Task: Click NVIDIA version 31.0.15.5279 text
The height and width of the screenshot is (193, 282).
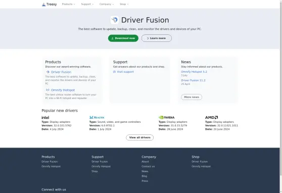Action: coord(173,125)
